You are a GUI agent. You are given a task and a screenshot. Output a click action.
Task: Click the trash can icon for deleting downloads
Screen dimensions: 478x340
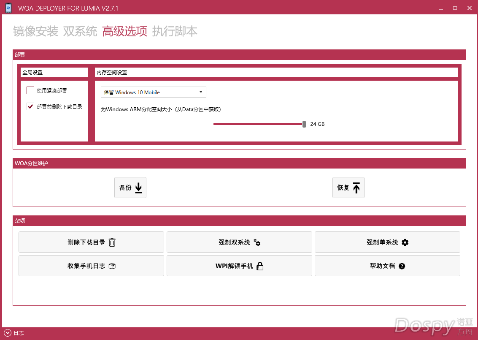pos(112,242)
